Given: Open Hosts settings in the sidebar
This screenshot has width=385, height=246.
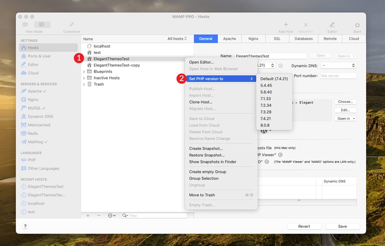Looking at the screenshot, I should (x=33, y=48).
